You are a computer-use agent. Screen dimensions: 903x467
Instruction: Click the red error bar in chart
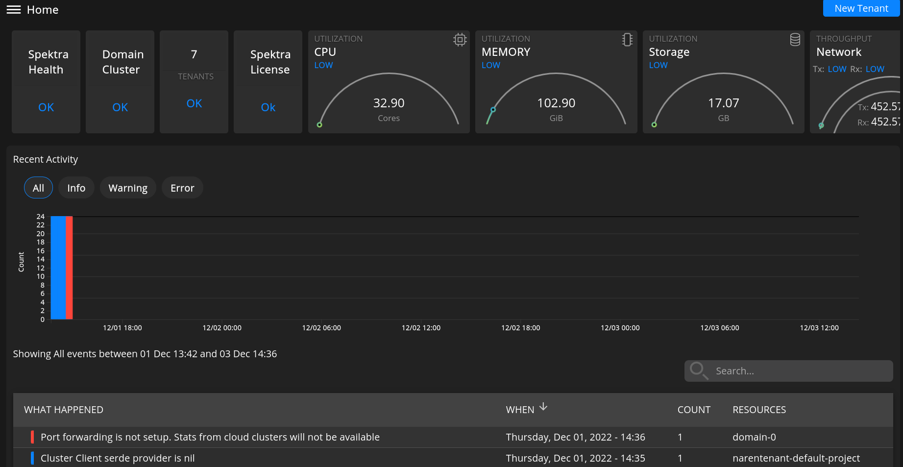[x=69, y=268]
